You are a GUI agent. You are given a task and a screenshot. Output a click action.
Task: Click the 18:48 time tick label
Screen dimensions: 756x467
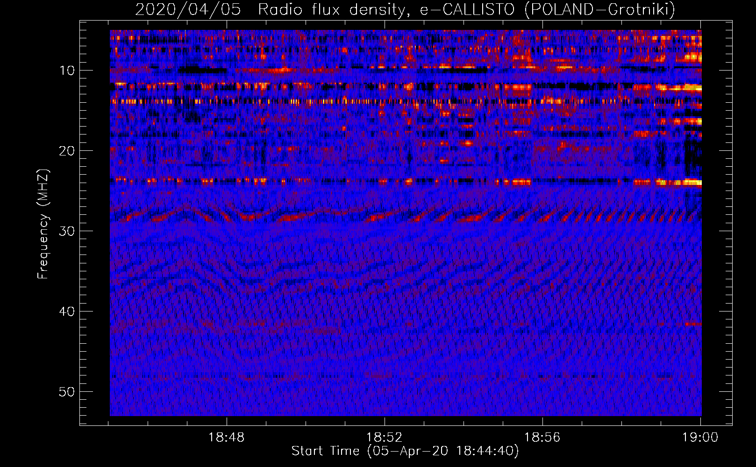(x=227, y=438)
